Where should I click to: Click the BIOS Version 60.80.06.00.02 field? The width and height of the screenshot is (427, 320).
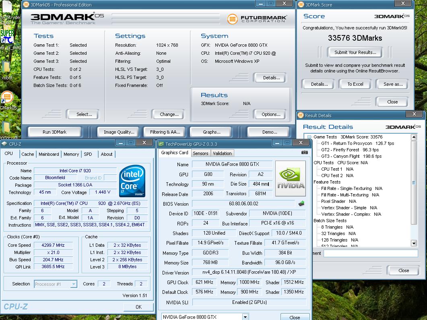[x=243, y=204]
